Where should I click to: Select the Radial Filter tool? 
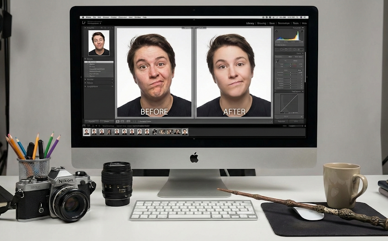[x=294, y=50]
